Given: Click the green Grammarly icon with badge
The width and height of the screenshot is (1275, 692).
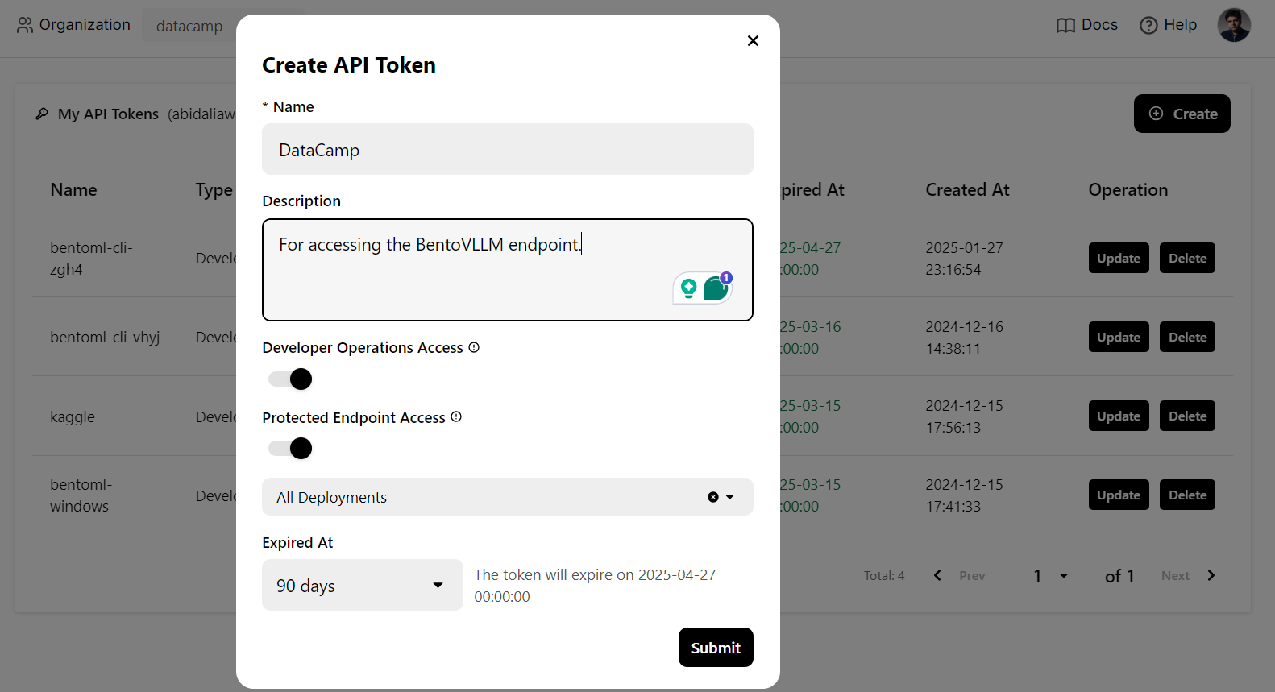Looking at the screenshot, I should pos(716,287).
